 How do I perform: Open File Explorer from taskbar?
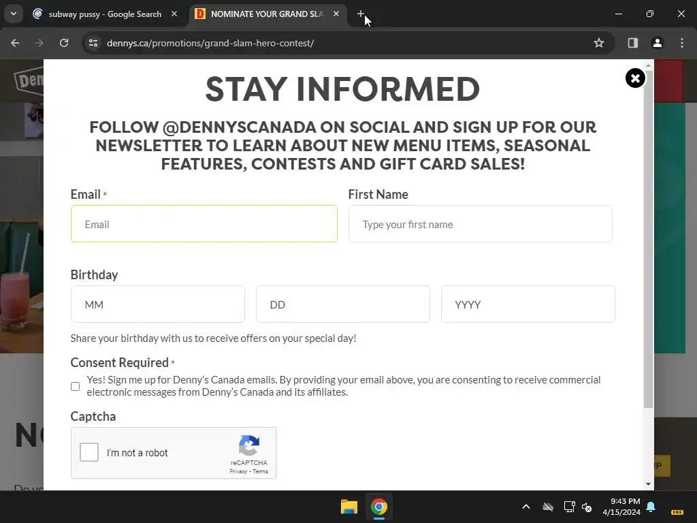(x=349, y=507)
